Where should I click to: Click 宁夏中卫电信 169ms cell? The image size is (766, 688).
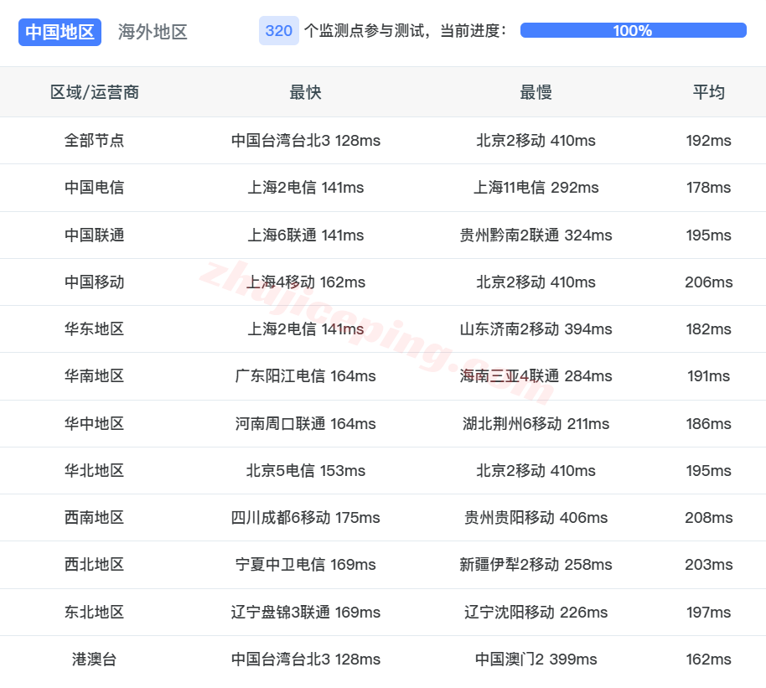pos(305,564)
